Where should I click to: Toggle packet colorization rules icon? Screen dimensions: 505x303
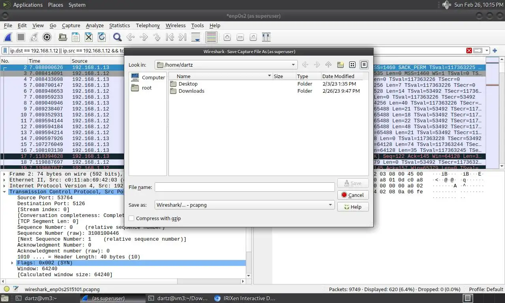click(x=211, y=37)
